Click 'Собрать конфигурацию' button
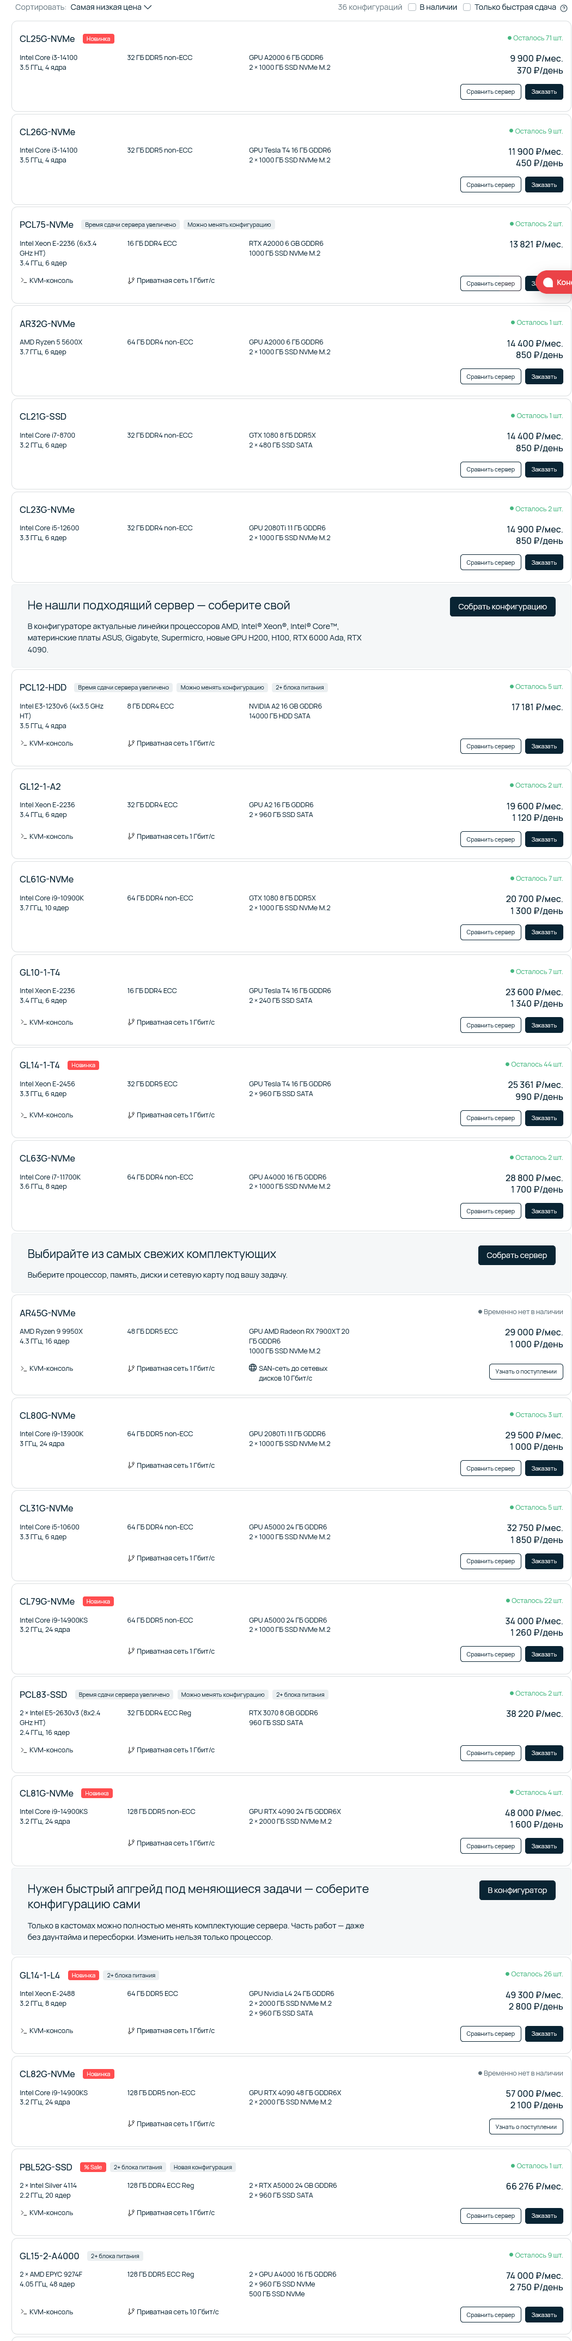The width and height of the screenshot is (572, 2341). click(502, 607)
